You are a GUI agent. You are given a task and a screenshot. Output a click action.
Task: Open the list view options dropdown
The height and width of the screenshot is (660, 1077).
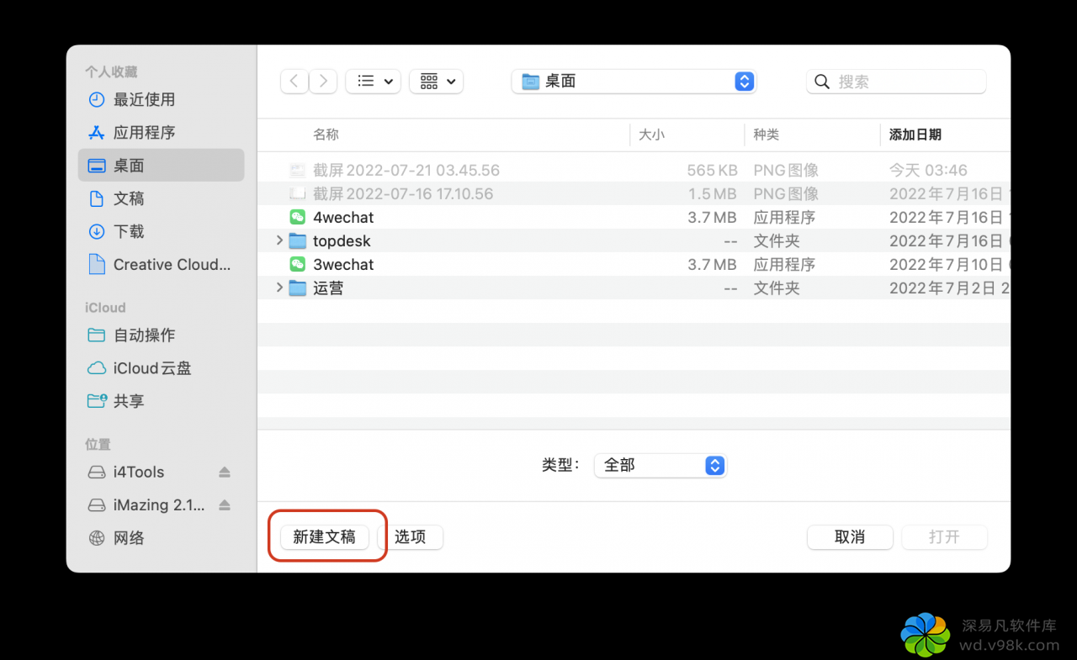point(373,82)
